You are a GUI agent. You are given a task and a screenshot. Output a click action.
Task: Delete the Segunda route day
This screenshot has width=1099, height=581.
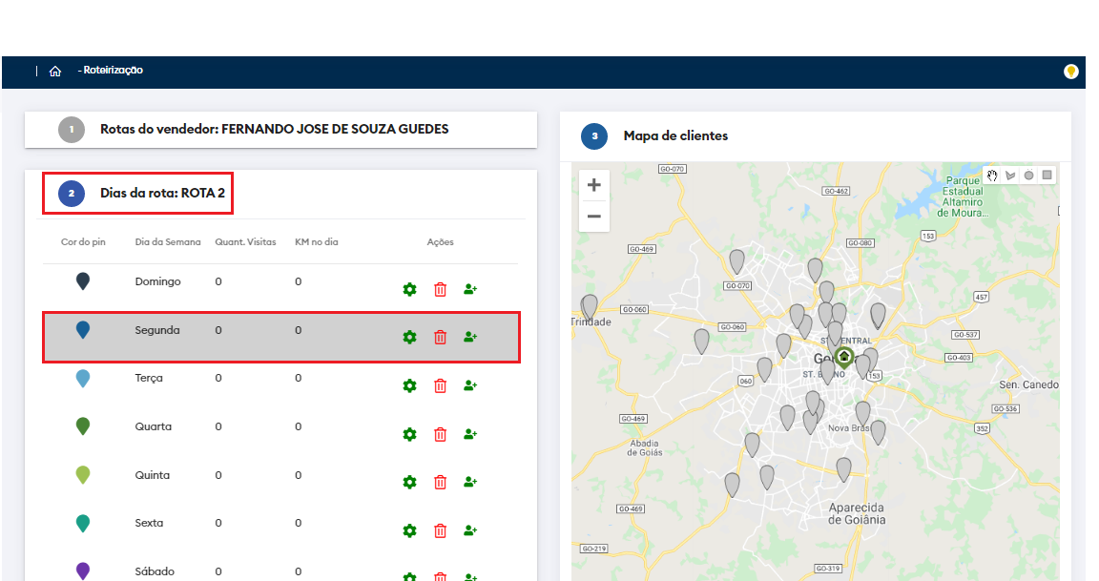440,337
